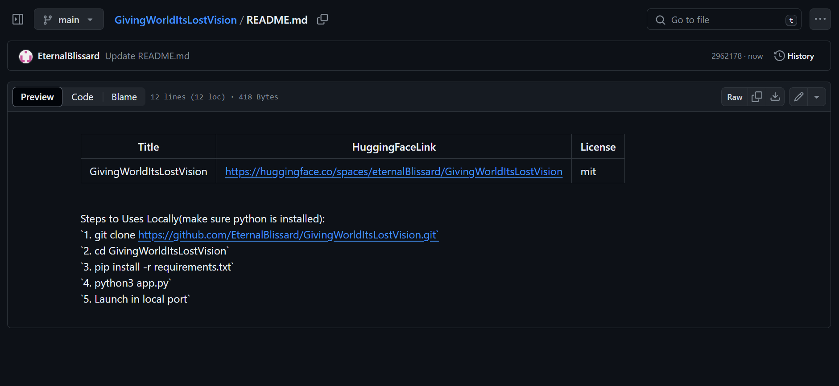Click the License column header
This screenshot has width=839, height=386.
pos(598,147)
